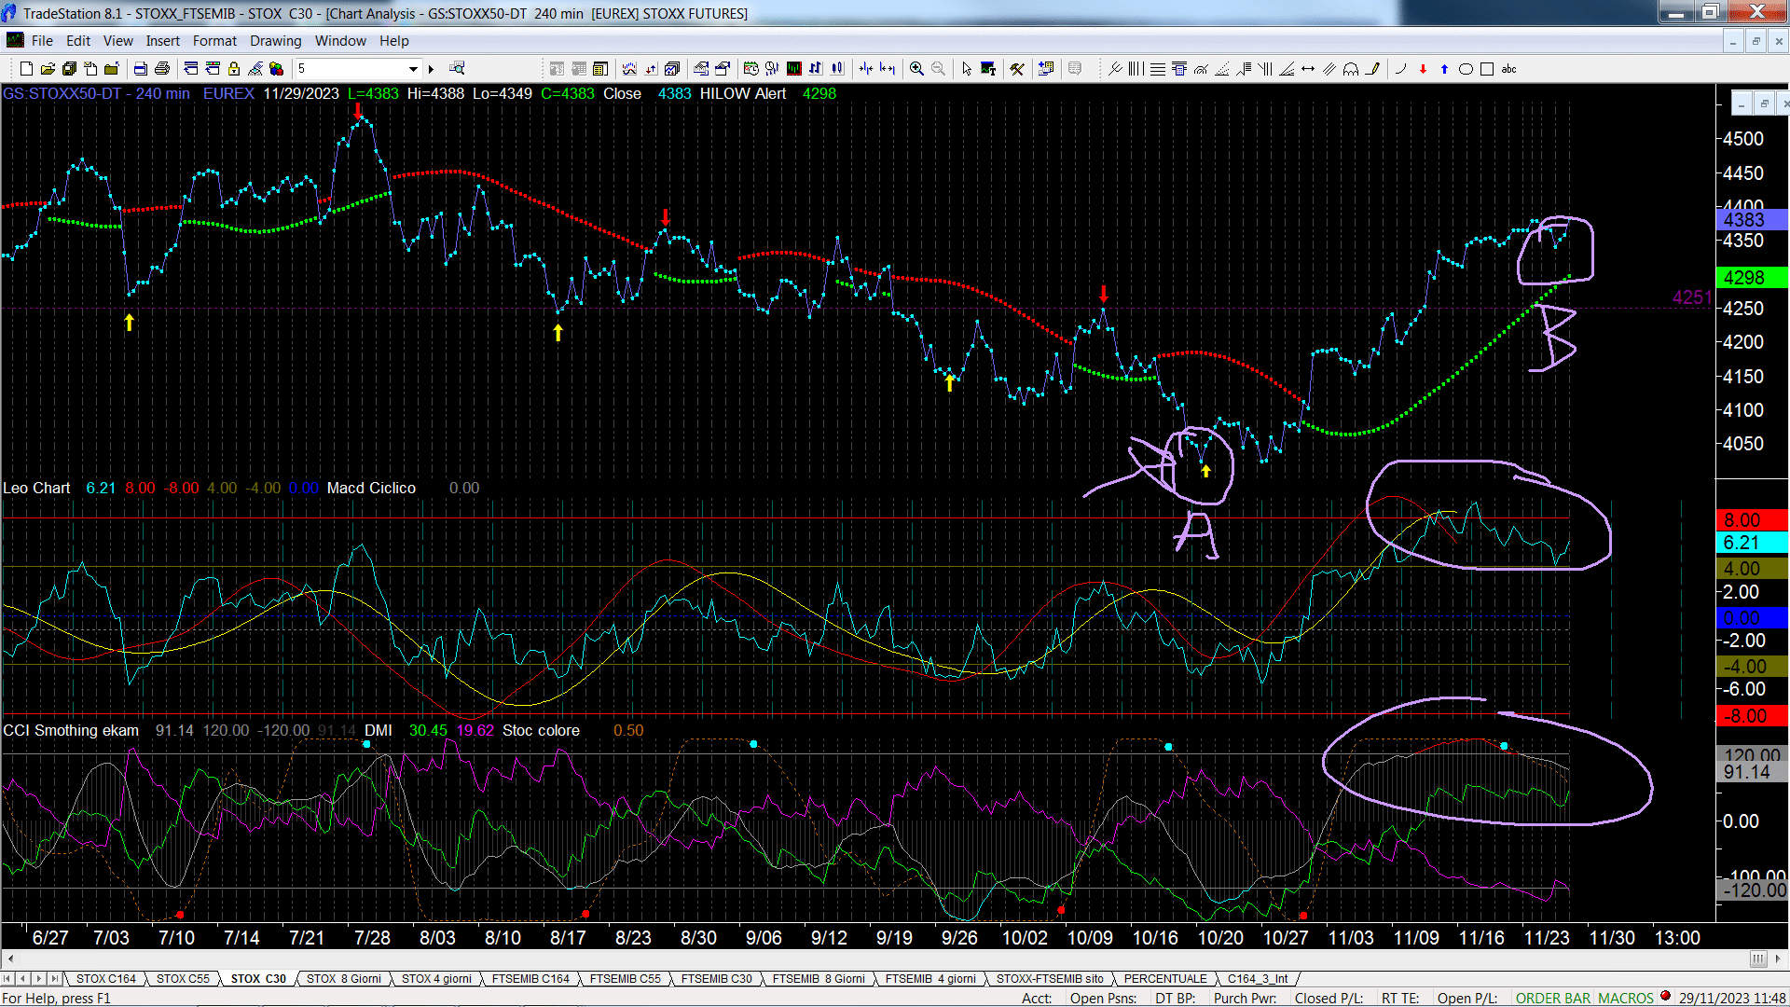
Task: Click the green 4298 HILOW price label
Action: [x=1751, y=278]
